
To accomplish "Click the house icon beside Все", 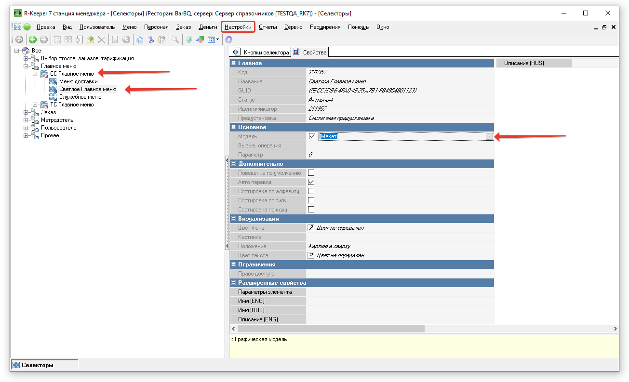I will [x=26, y=51].
